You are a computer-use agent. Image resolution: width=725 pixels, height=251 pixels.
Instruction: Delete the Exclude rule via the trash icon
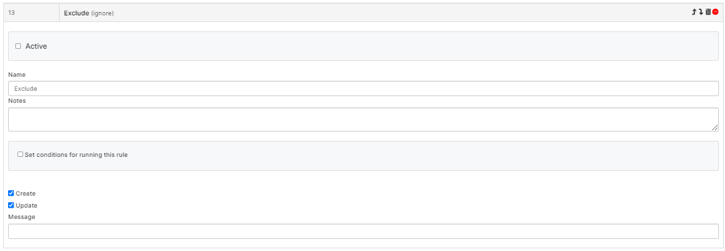click(708, 13)
